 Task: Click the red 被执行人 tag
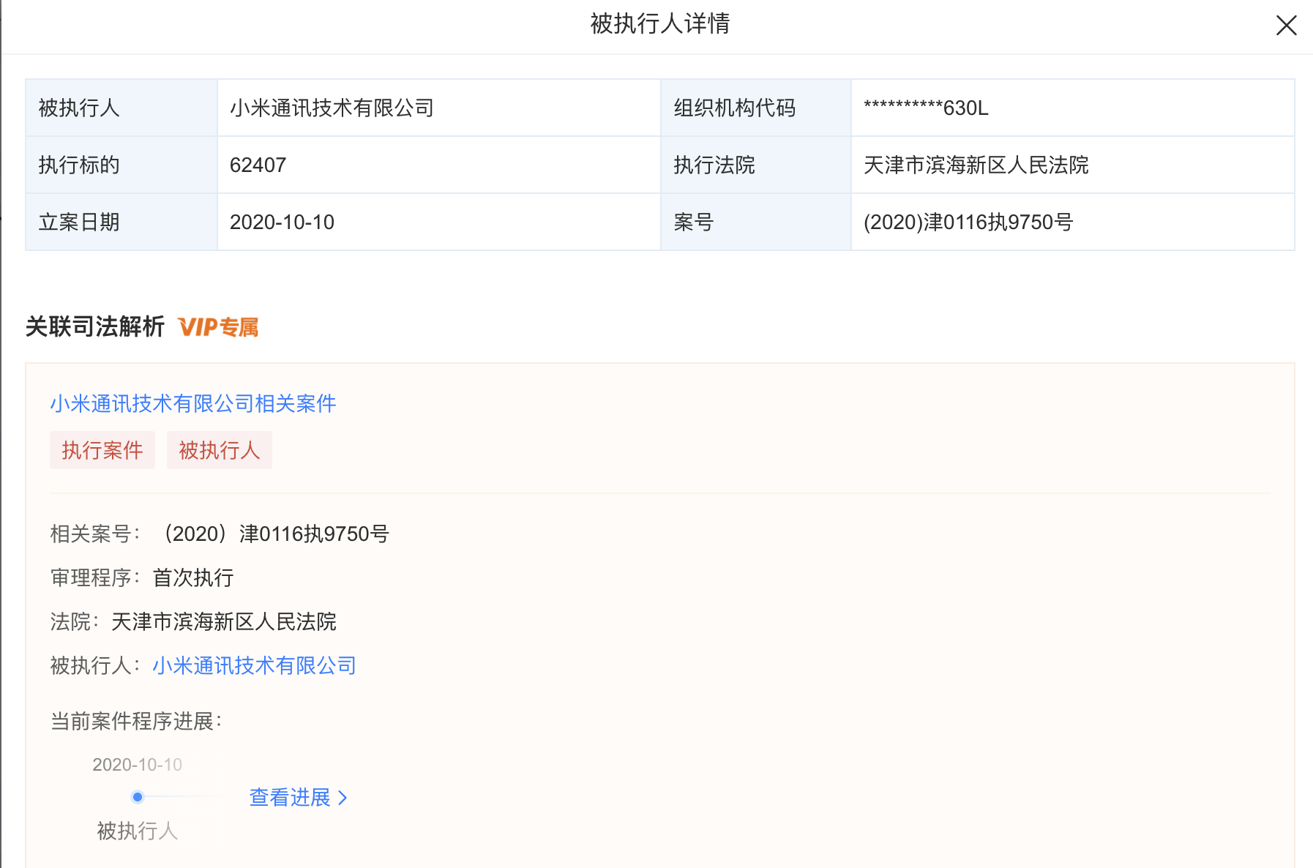220,450
